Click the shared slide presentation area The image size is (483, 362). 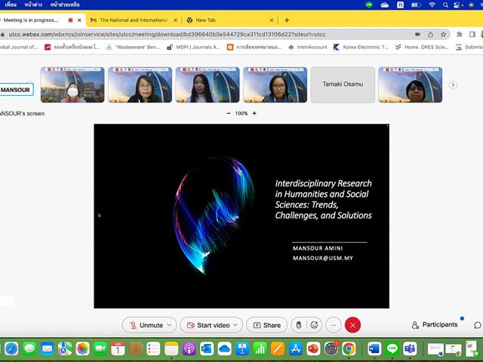click(x=241, y=216)
